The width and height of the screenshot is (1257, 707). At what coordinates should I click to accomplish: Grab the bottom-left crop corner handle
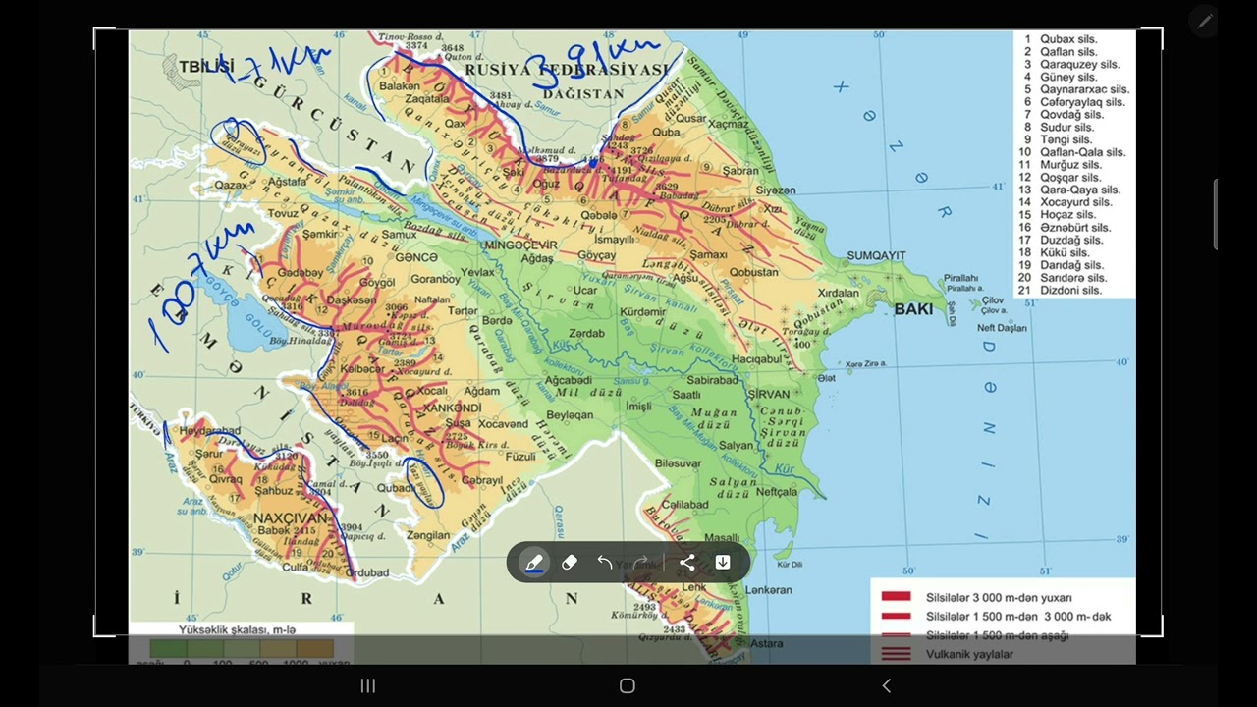pos(102,628)
